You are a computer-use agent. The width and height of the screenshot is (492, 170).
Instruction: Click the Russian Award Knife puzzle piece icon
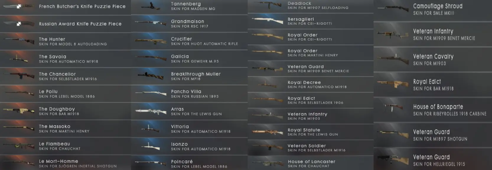[x=19, y=24]
